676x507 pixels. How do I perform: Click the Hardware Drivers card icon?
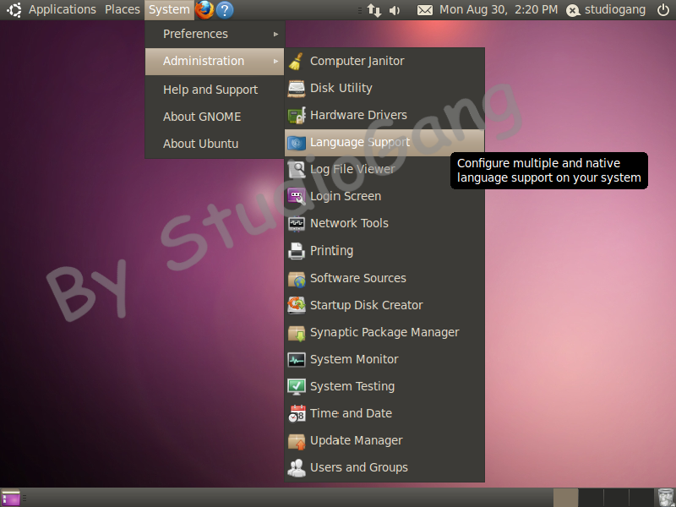pyautogui.click(x=297, y=116)
